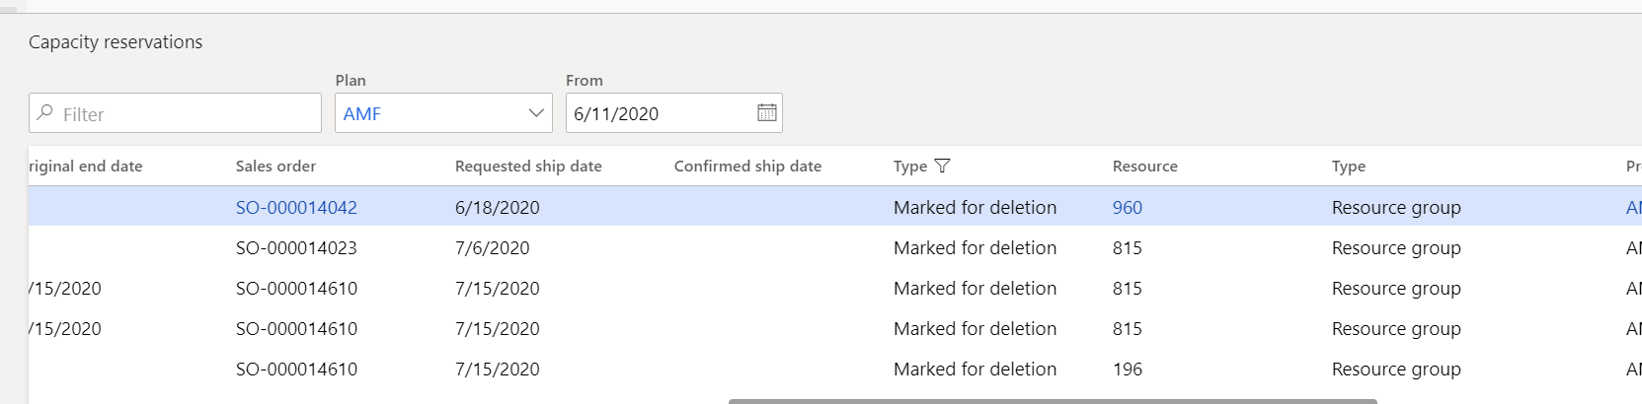Type in the Filter search field
The height and width of the screenshot is (404, 1642).
pyautogui.click(x=188, y=113)
